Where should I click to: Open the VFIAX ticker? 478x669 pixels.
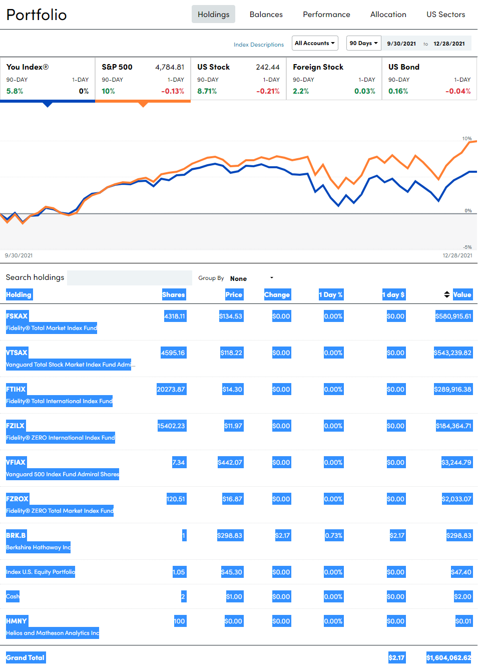pyautogui.click(x=16, y=463)
